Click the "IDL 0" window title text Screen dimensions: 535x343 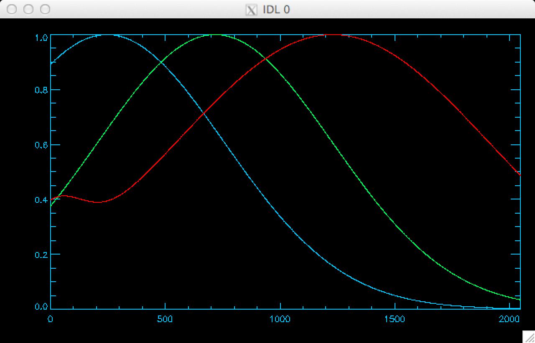[276, 9]
